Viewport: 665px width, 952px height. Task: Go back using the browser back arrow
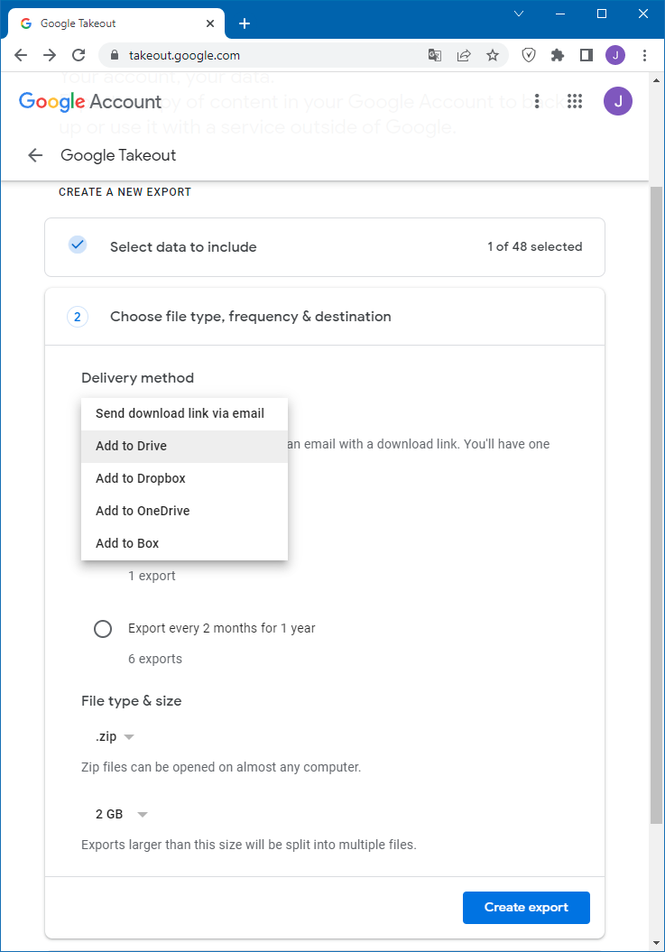point(21,55)
